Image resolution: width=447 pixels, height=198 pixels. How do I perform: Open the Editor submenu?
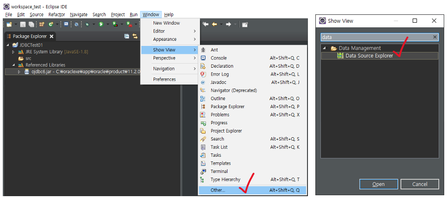(x=170, y=31)
